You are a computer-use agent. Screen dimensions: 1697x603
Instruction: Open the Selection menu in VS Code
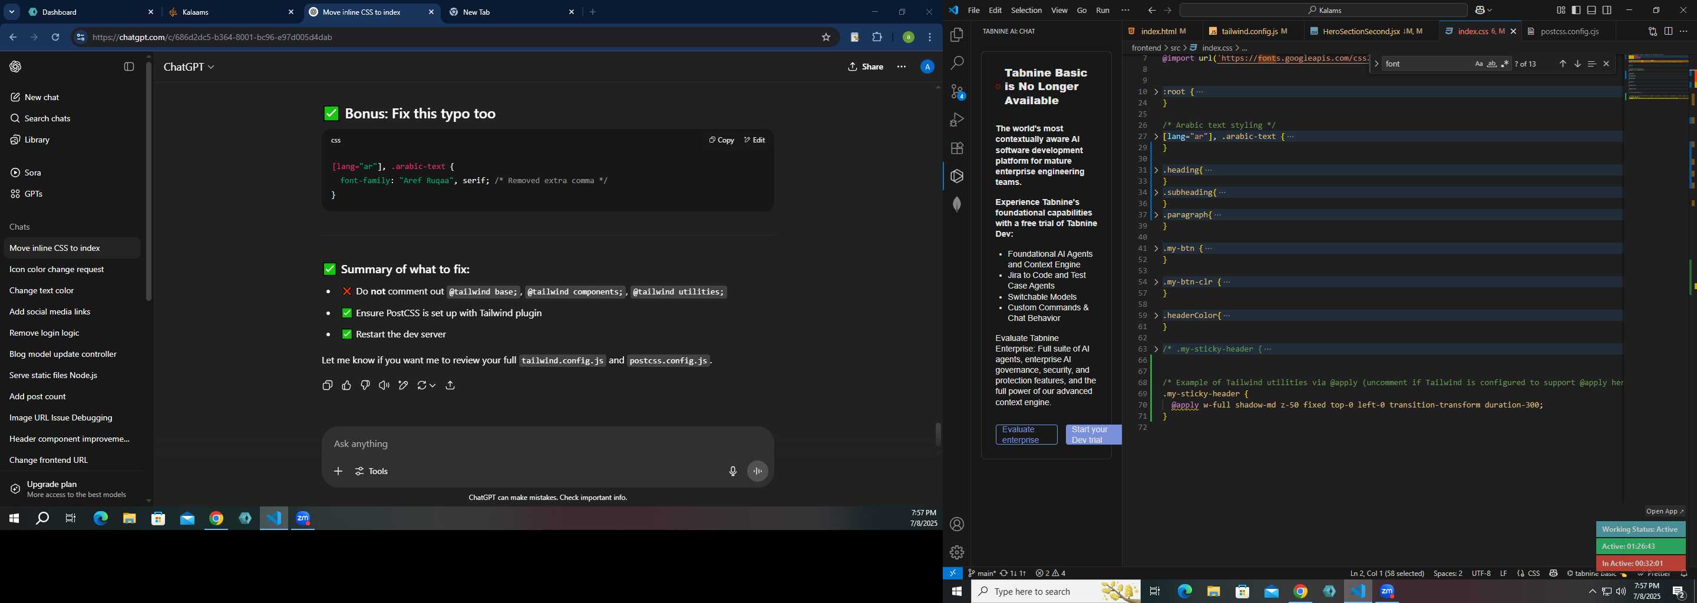[x=1026, y=11]
